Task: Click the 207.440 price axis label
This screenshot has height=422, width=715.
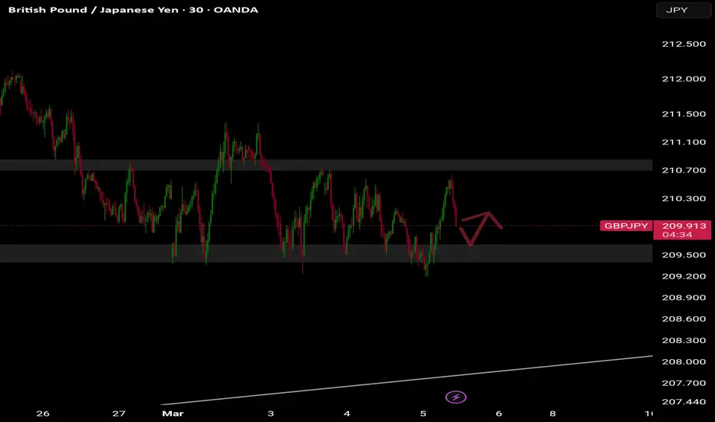Action: [684, 402]
